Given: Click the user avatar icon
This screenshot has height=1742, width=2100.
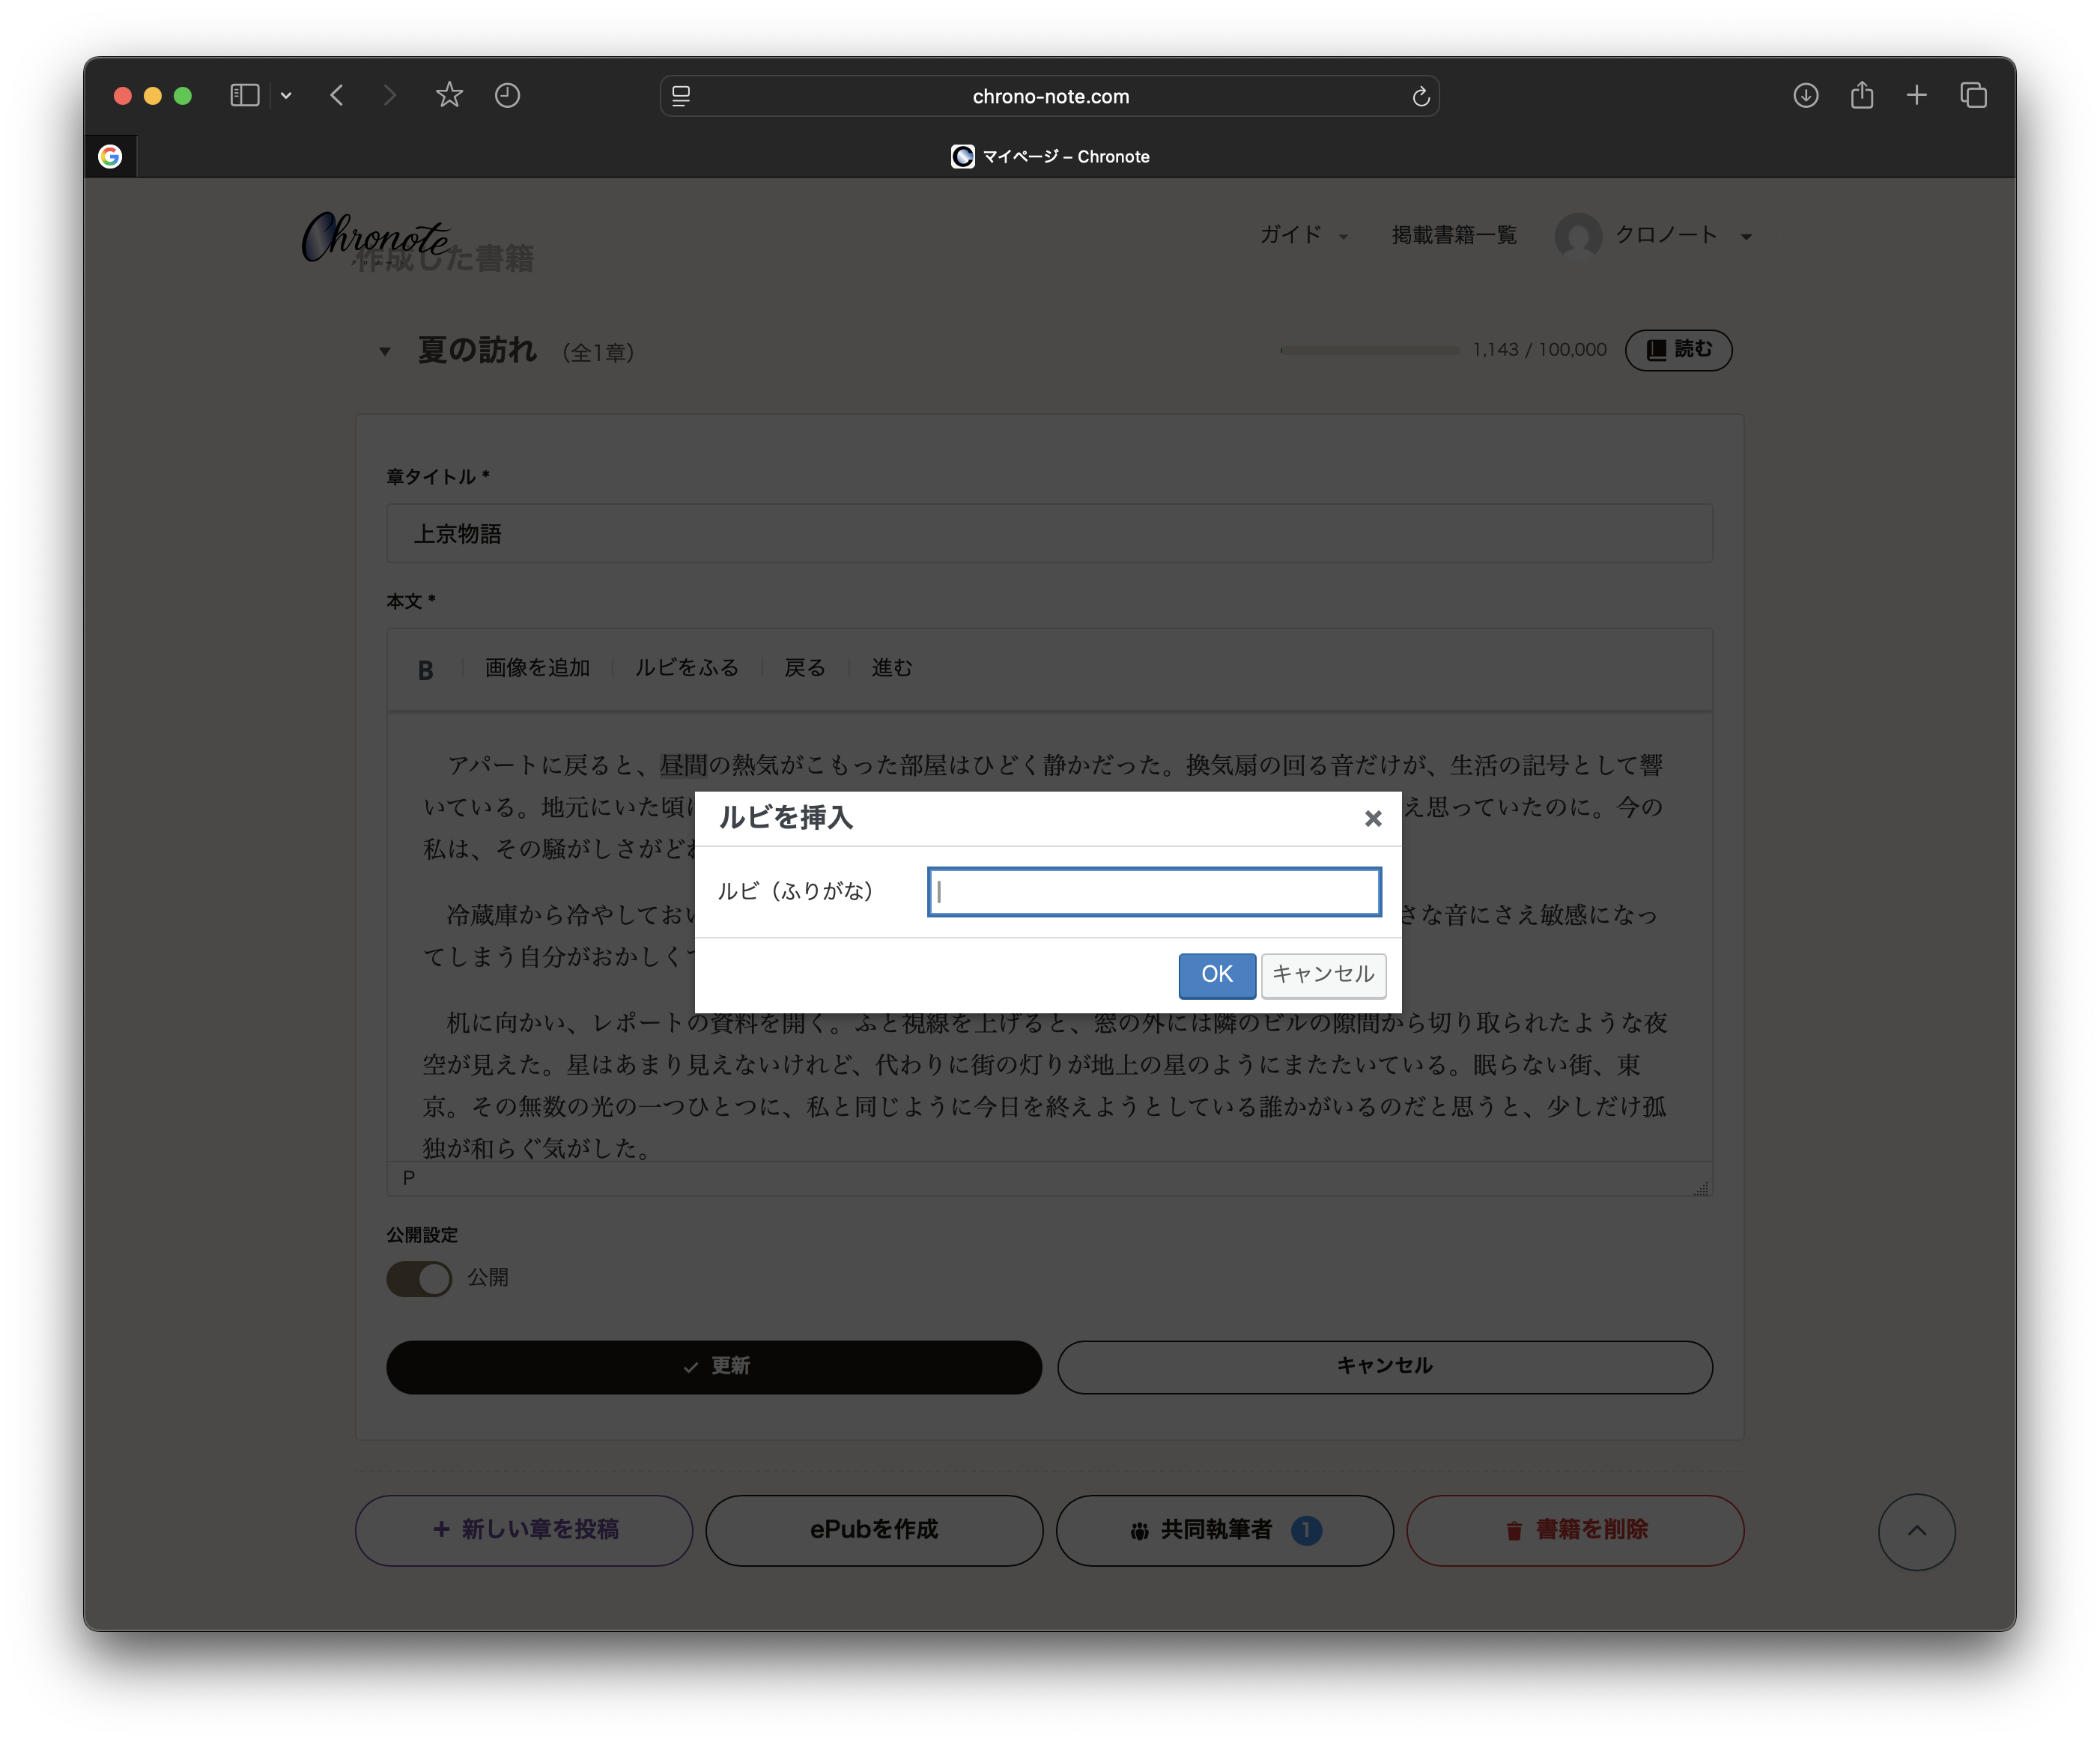Looking at the screenshot, I should click(x=1578, y=236).
